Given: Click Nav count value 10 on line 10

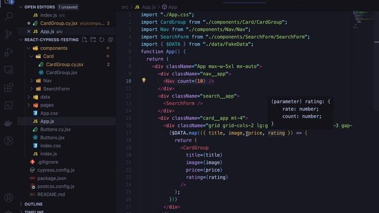Looking at the screenshot, I should [200, 81].
